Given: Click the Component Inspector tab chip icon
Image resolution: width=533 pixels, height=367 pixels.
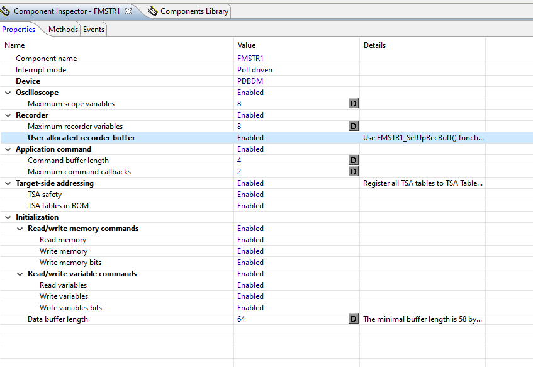Looking at the screenshot, I should point(6,11).
